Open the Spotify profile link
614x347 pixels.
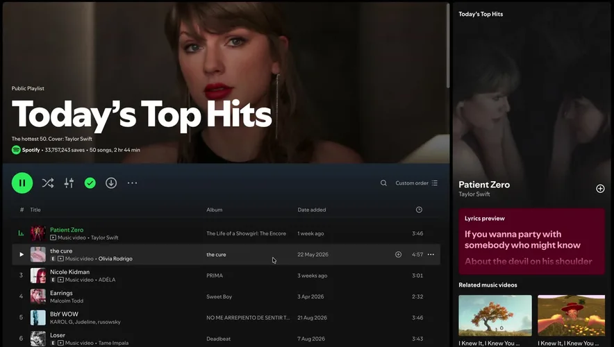[31, 150]
